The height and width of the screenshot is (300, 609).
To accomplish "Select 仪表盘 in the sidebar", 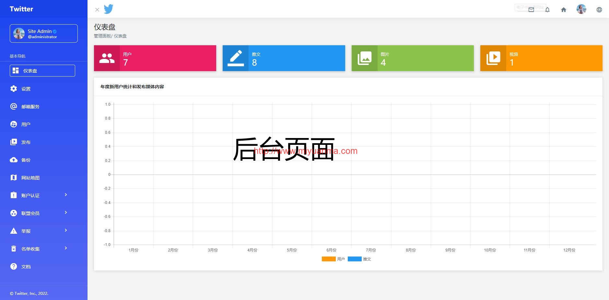I will coord(42,70).
